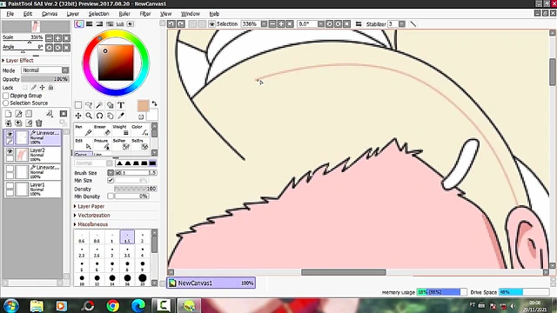Screen dimensions: 557x313
Task: Select the magic wand tool
Action: [99, 105]
